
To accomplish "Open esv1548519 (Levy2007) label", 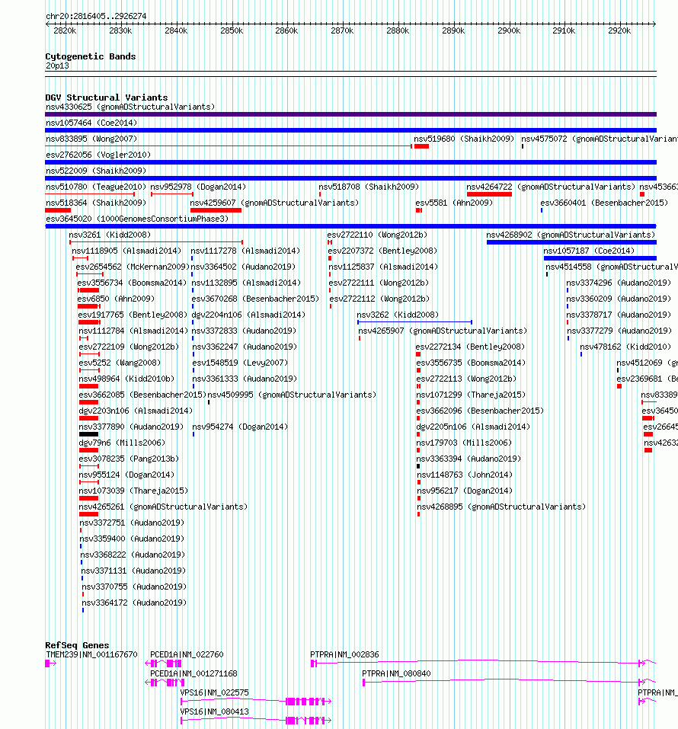I will (240, 363).
